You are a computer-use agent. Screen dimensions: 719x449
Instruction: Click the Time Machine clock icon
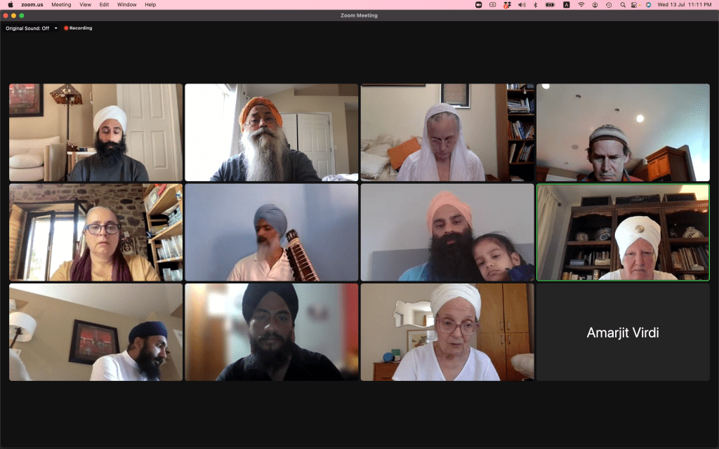[608, 4]
